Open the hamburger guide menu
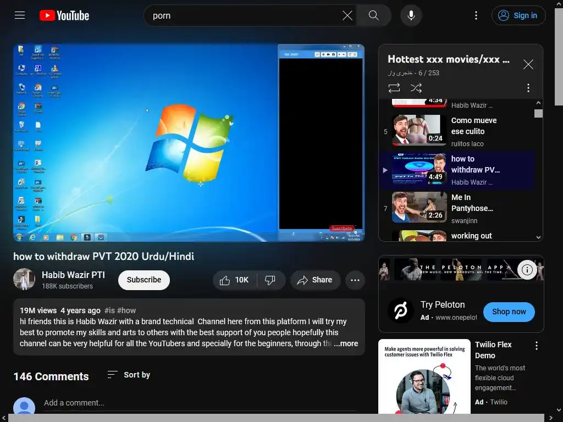 click(20, 15)
